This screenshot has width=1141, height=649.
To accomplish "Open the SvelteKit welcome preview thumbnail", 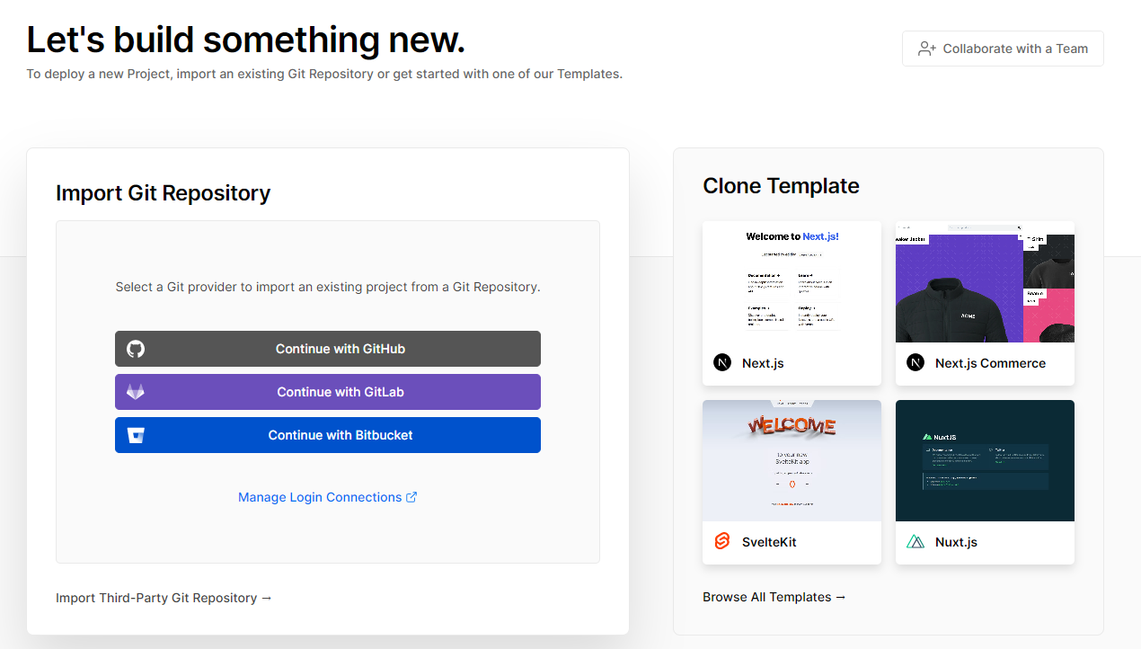I will pos(792,460).
